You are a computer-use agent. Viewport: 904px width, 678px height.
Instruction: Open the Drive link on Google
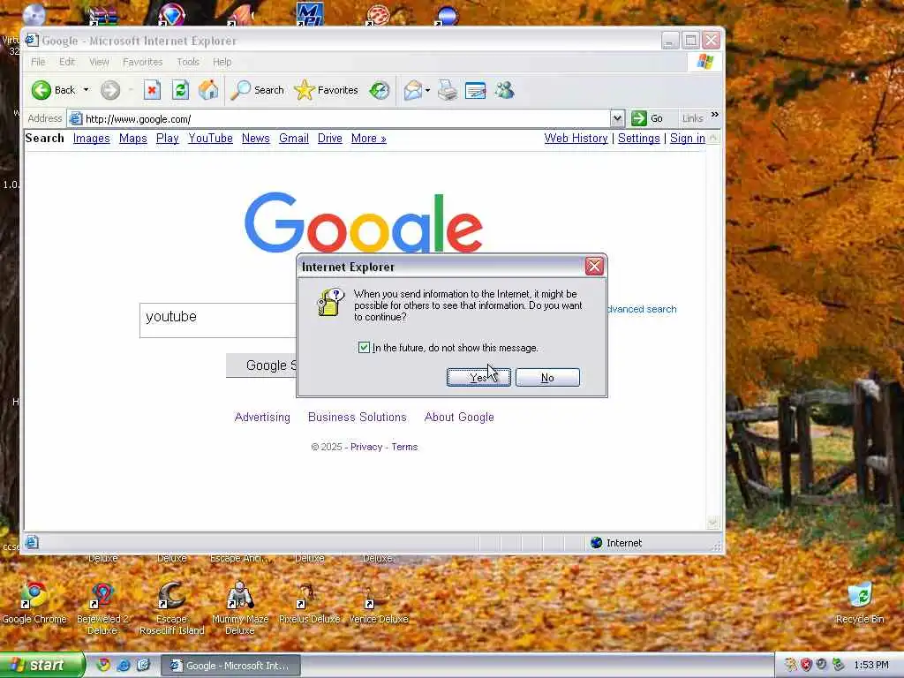pos(330,139)
